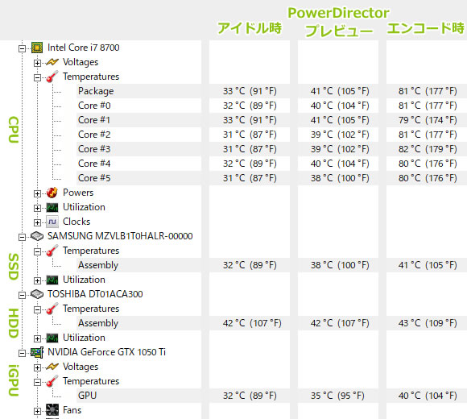Click the NVIDIA GeForce GTX 1050 Ti card icon
The height and width of the screenshot is (419, 467).
[x=37, y=352]
